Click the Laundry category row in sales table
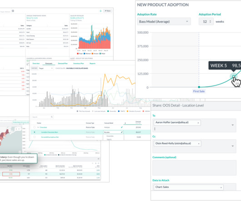The height and width of the screenshot is (201, 241). 47,29
